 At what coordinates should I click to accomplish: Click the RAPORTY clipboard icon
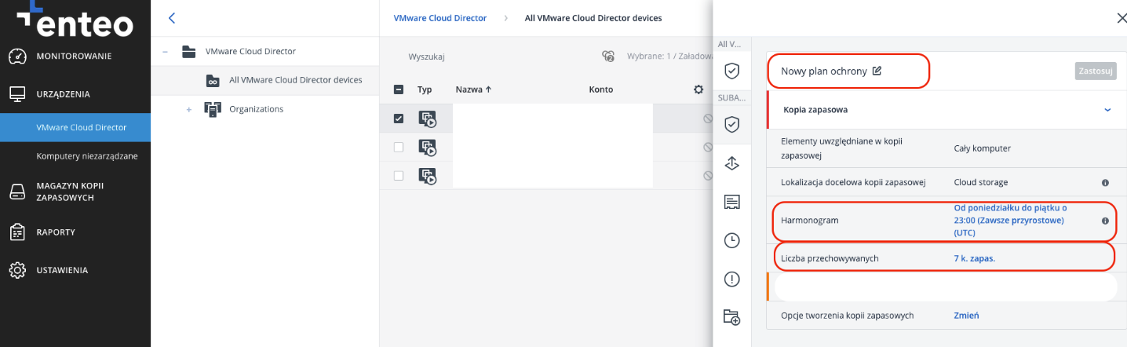(x=18, y=232)
